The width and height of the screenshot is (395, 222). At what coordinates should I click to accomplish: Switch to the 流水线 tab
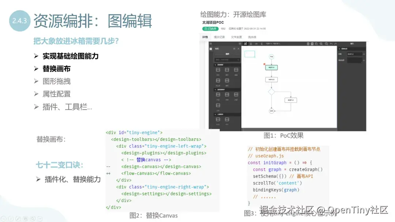coord(252,37)
